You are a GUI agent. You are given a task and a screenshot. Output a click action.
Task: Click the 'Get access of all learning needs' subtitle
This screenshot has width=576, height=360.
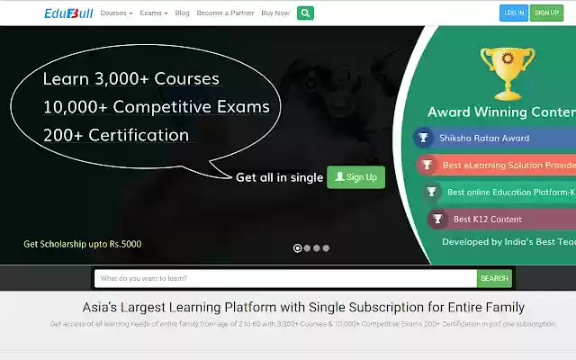click(x=302, y=324)
